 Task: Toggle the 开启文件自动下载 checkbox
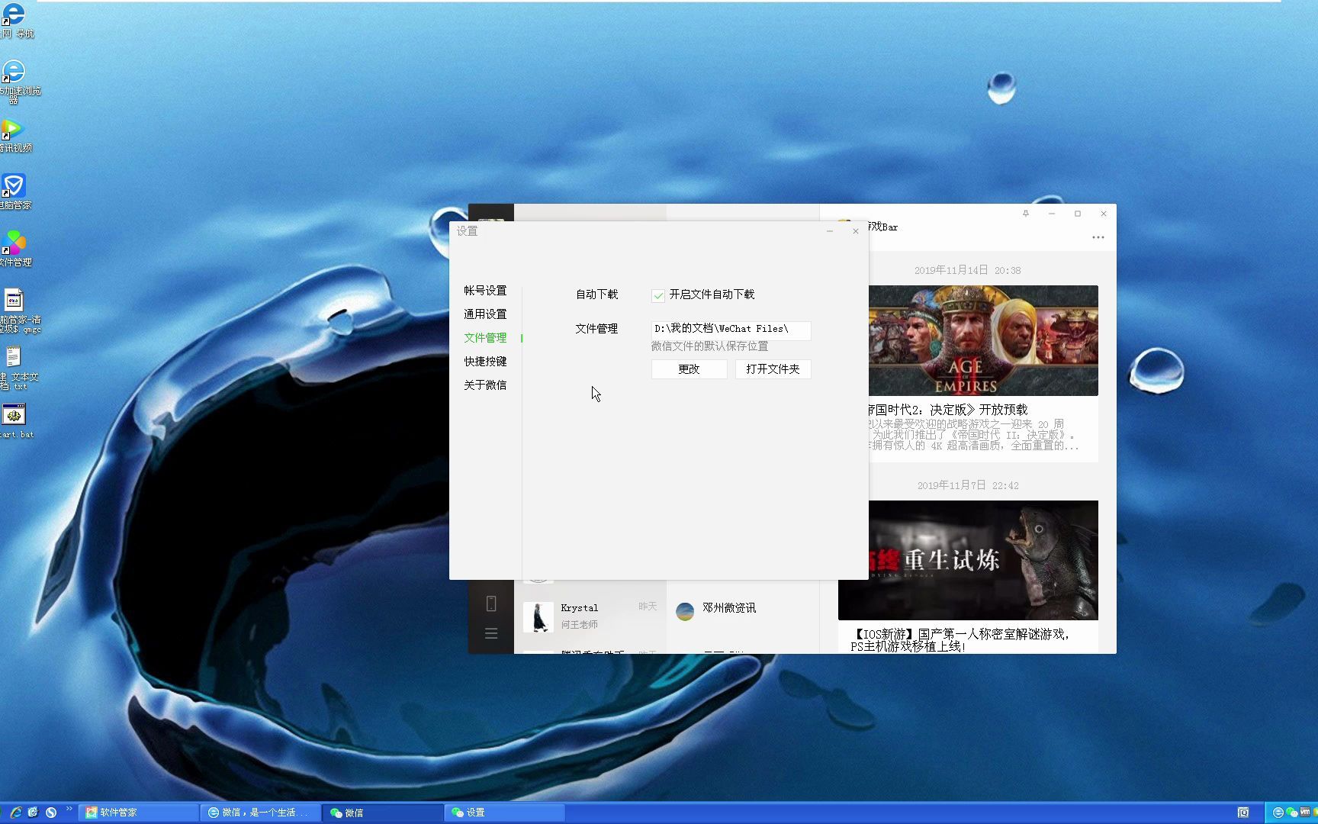tap(658, 295)
